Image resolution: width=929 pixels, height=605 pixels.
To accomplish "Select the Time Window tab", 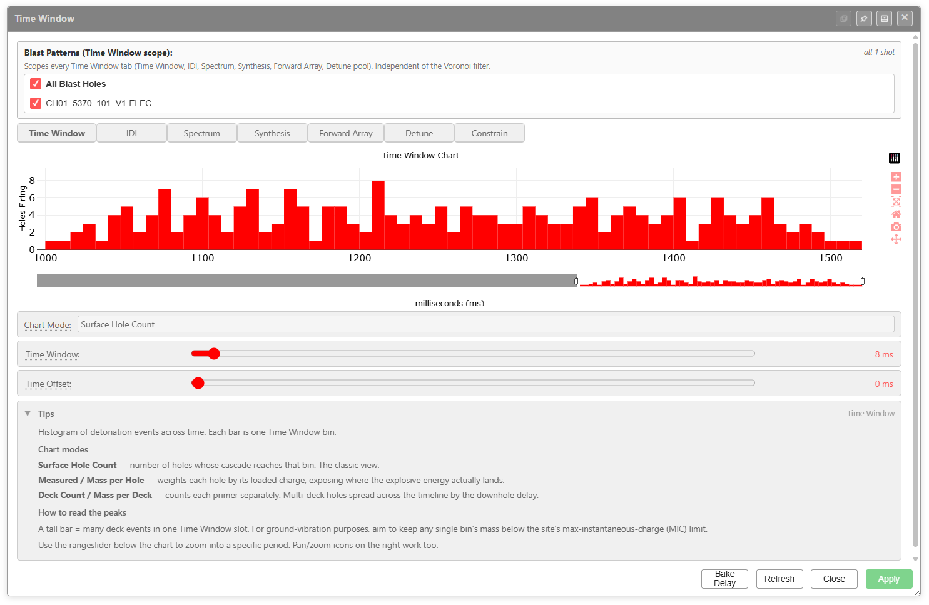I will 56,133.
